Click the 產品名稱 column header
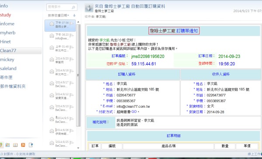Viewport: 262px width, 159px height. click(169, 146)
